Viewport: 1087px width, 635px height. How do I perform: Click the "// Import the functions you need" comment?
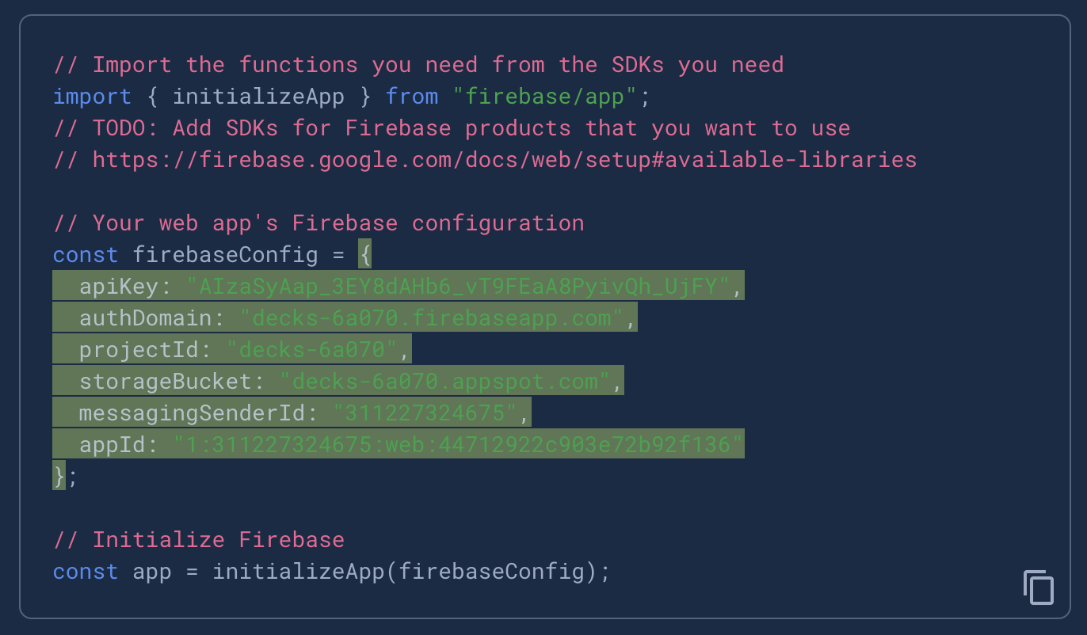(418, 65)
